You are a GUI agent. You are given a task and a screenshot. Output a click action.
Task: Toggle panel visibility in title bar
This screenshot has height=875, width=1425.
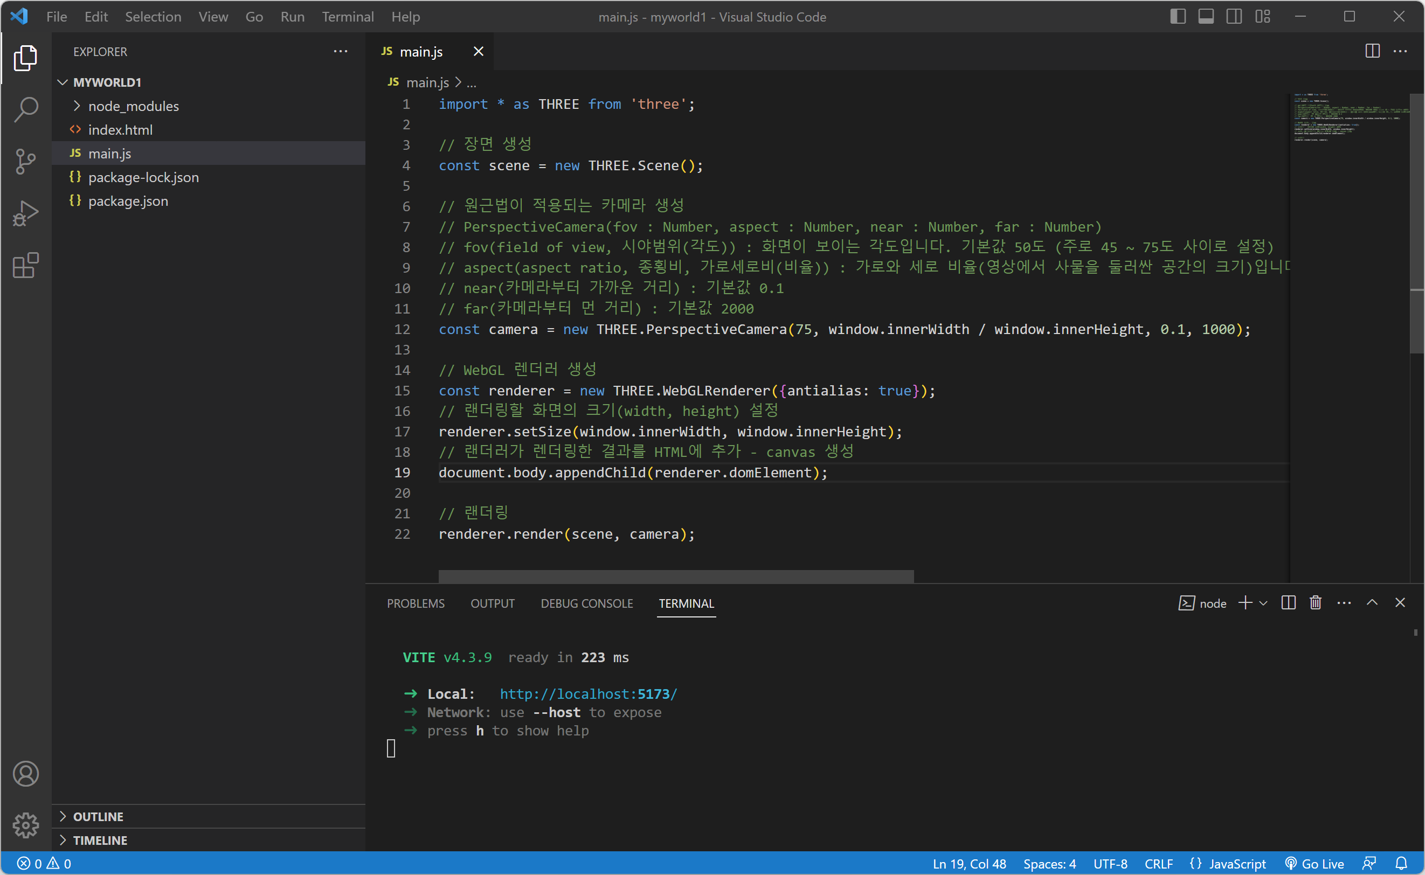click(x=1206, y=16)
